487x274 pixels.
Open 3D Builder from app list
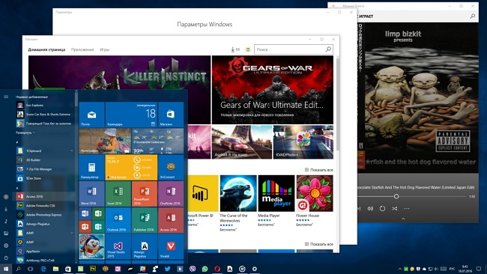pos(43,159)
